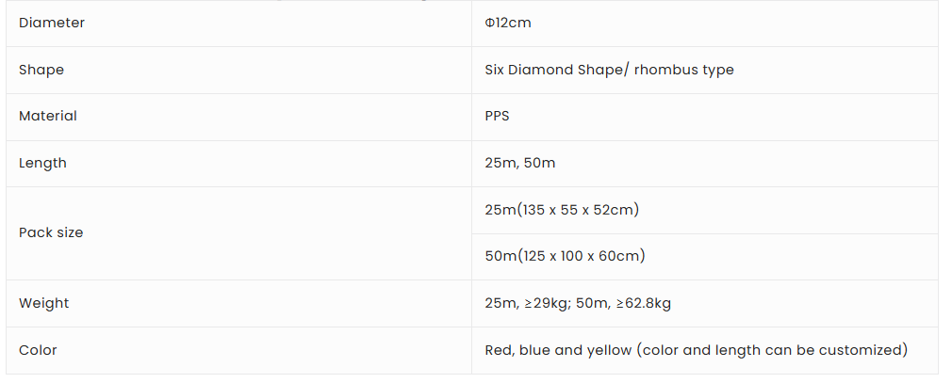
Task: Click '50m' in the Length row value
Action: 539,163
